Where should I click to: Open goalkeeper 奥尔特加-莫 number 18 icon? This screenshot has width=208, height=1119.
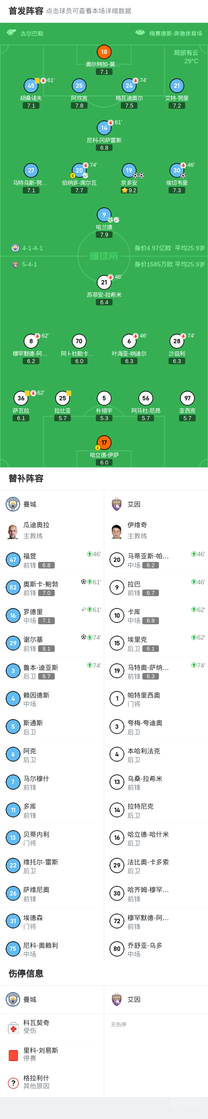coord(104,52)
